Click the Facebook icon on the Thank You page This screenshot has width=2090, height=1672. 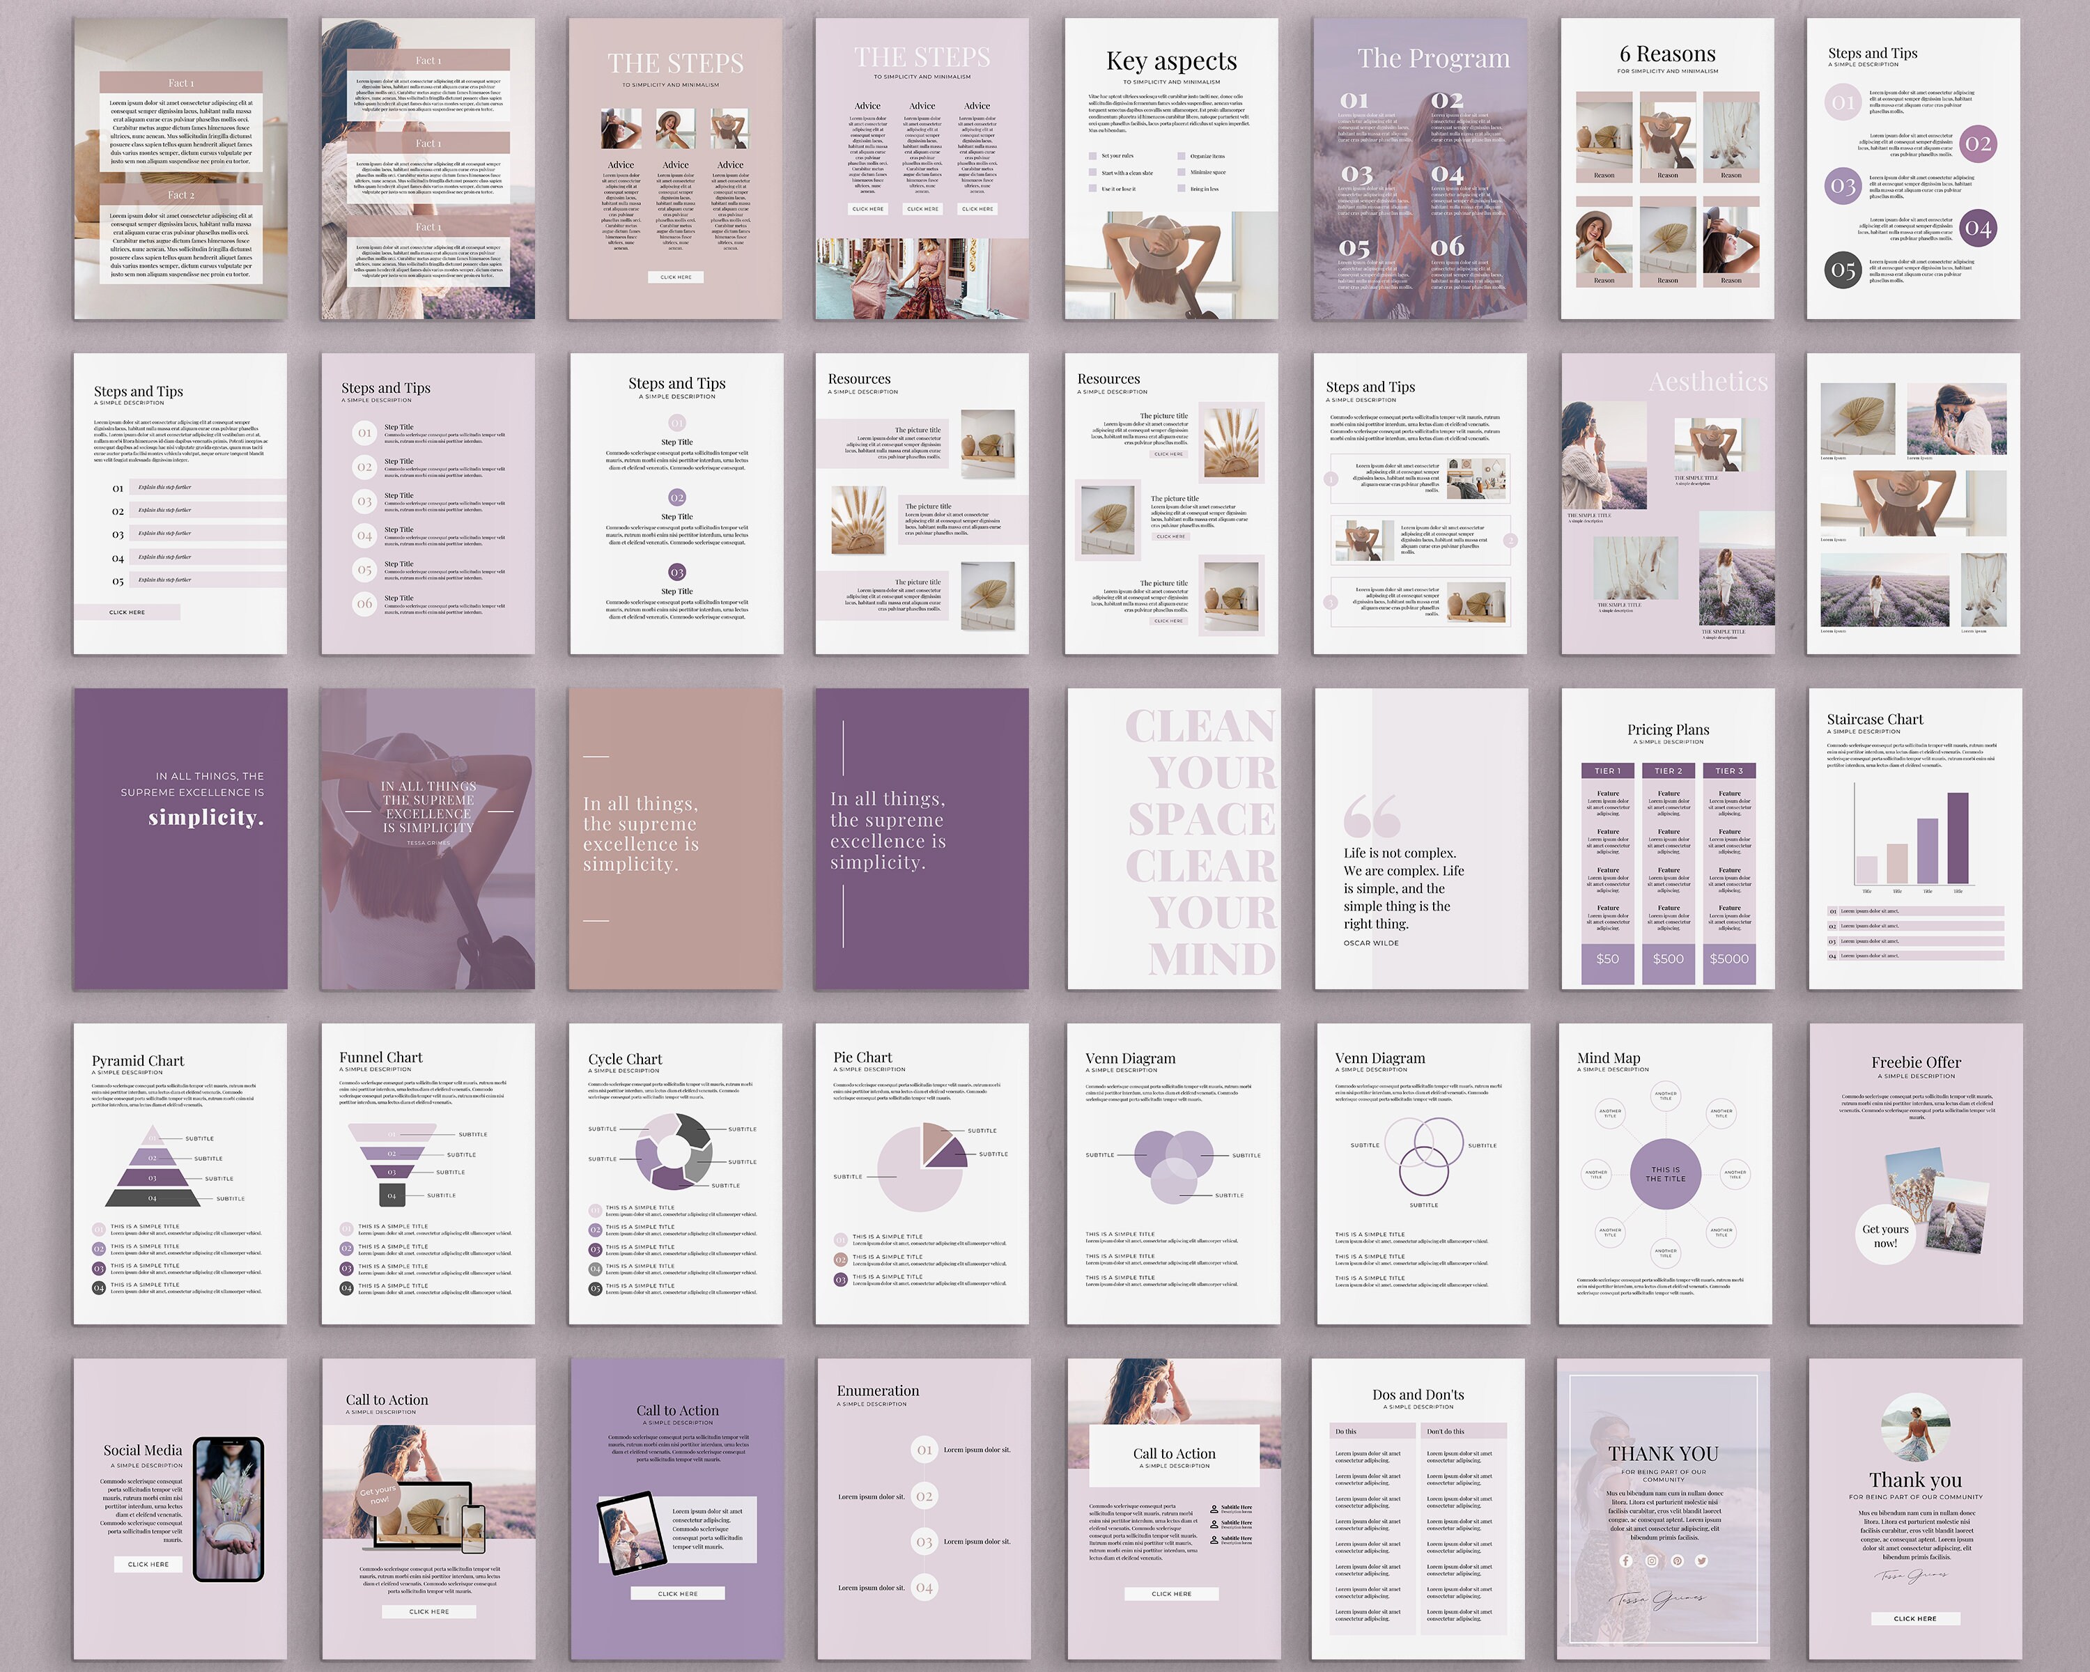click(x=1627, y=1563)
